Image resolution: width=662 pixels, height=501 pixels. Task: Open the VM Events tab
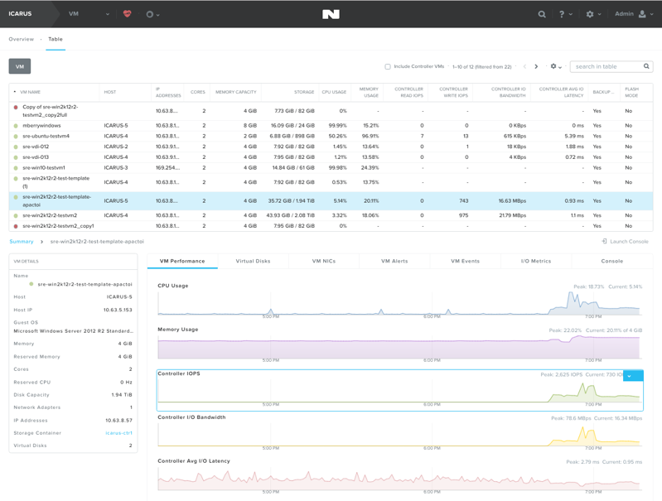[x=466, y=261]
